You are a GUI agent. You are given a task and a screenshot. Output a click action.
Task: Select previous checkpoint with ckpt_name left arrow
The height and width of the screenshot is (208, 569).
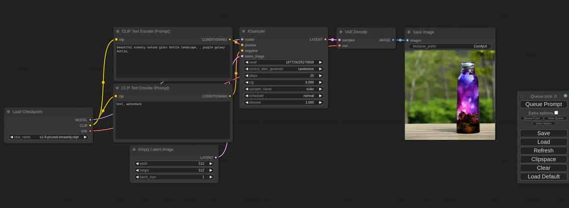[12, 137]
